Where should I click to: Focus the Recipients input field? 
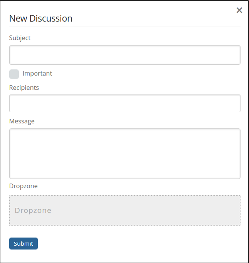point(124,103)
